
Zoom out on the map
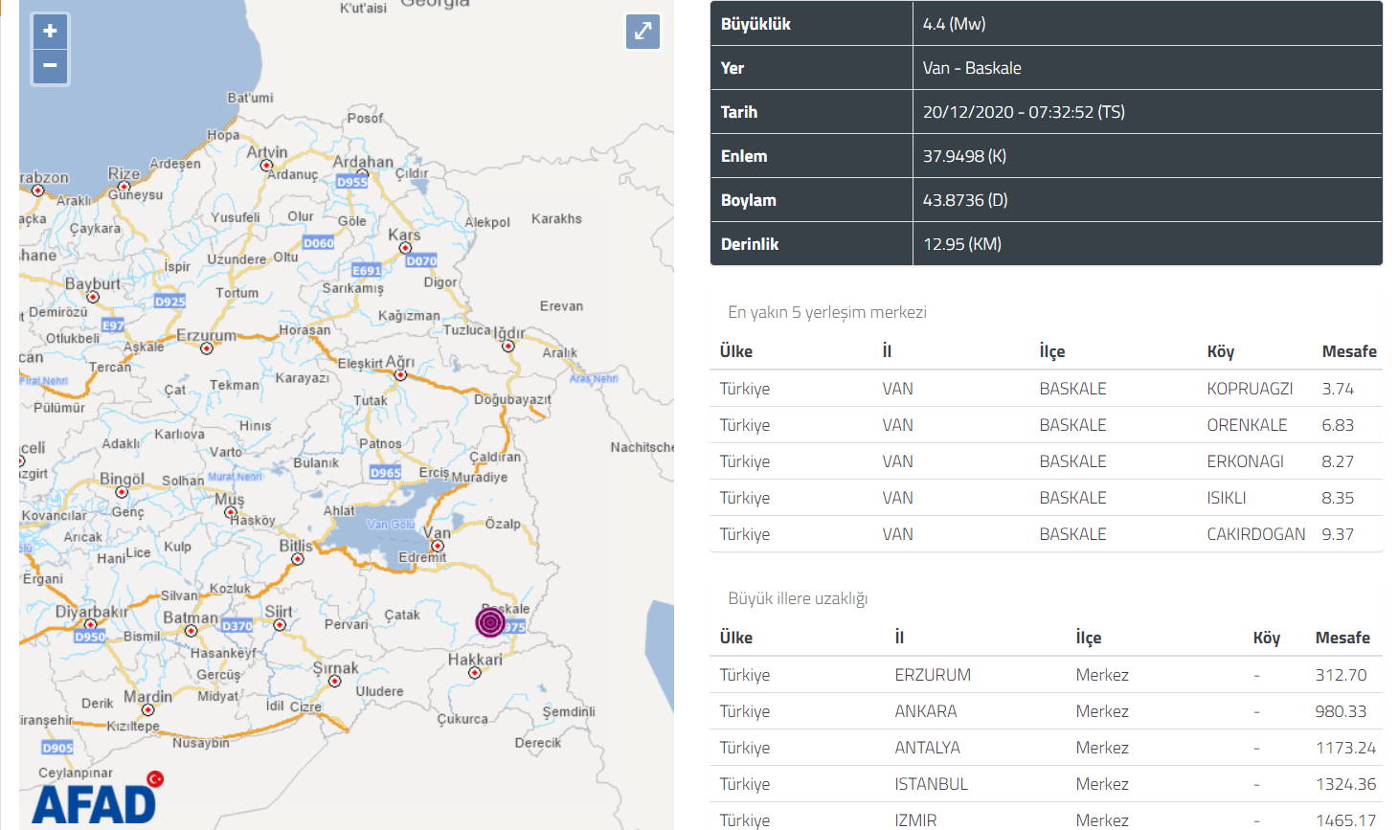tap(50, 66)
